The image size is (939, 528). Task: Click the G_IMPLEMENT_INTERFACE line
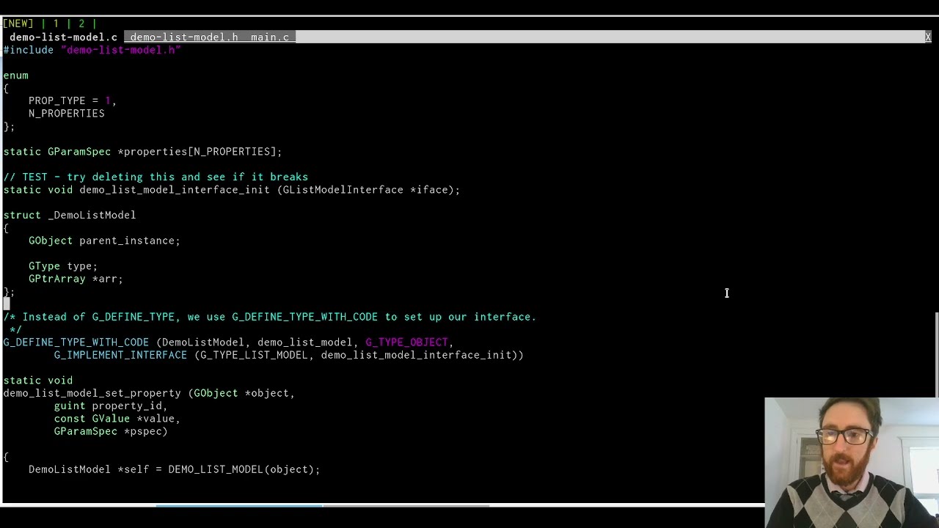289,355
